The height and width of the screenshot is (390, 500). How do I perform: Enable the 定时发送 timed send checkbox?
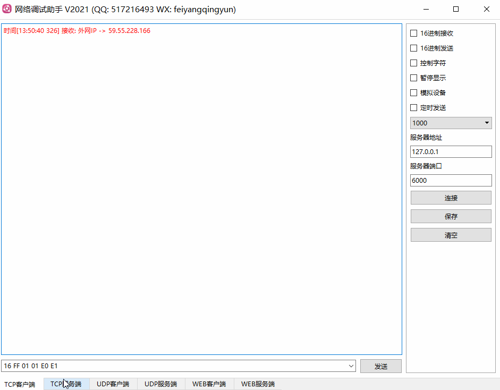[x=414, y=107]
